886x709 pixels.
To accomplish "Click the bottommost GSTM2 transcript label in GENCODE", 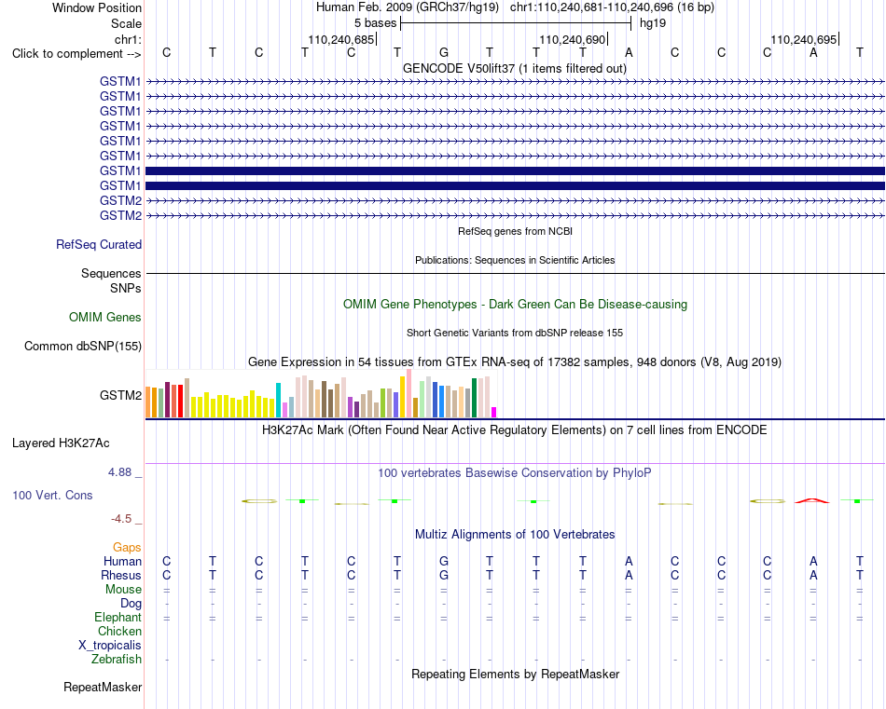I will point(120,215).
